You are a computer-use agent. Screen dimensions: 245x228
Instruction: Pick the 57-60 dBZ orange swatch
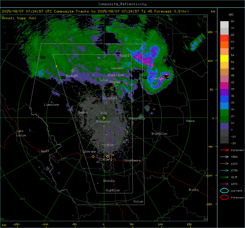(x=224, y=45)
